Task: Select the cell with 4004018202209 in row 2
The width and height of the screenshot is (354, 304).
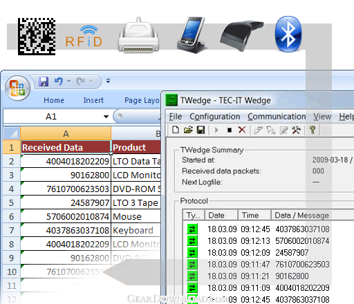Action: point(66,161)
